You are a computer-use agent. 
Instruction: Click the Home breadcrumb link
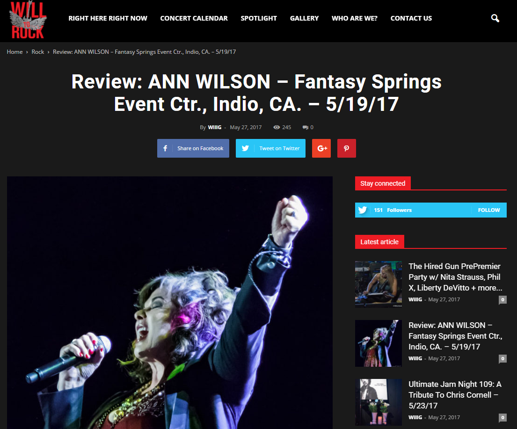point(15,52)
